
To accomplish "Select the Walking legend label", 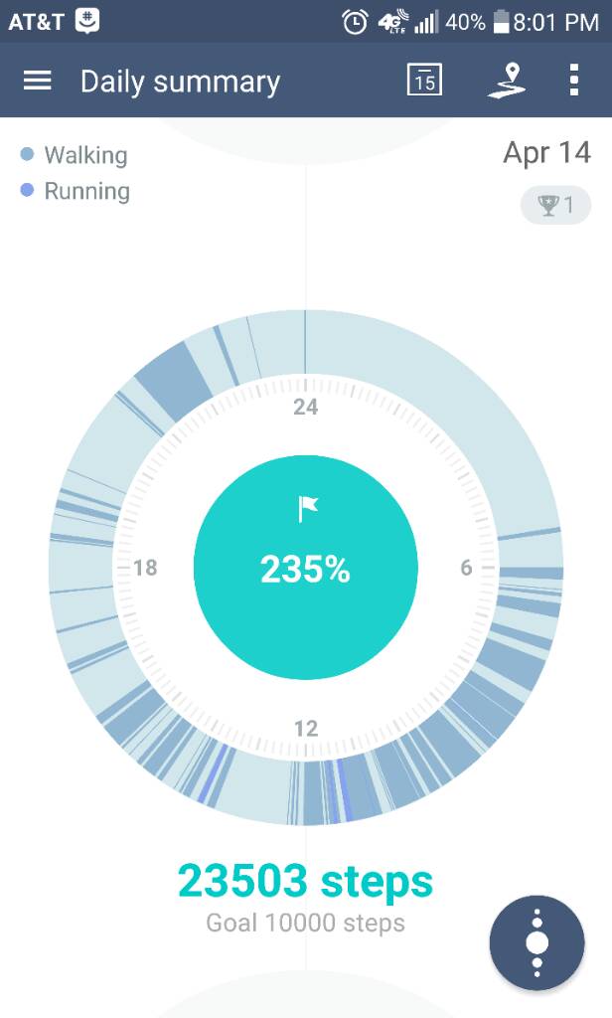I will coord(85,155).
